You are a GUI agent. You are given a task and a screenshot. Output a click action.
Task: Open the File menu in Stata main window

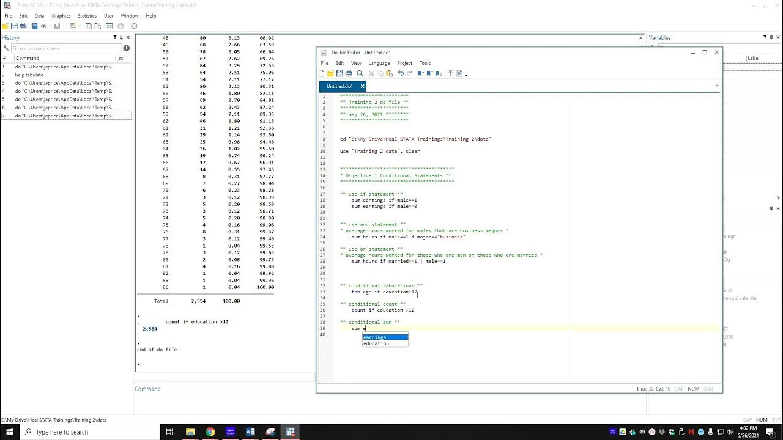(8, 16)
